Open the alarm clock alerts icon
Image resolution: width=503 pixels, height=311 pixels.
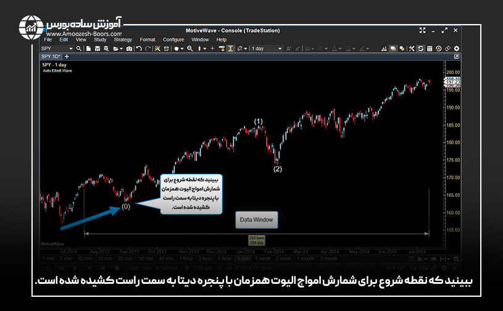pos(166,48)
